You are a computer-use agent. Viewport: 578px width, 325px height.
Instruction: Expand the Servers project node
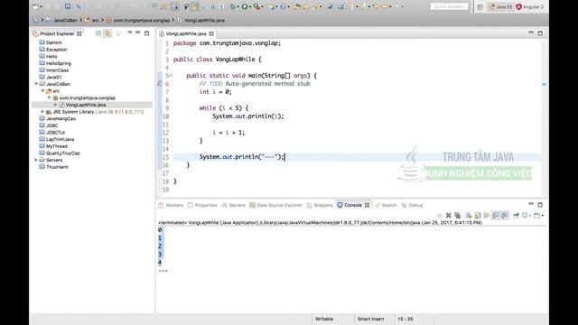(x=36, y=160)
